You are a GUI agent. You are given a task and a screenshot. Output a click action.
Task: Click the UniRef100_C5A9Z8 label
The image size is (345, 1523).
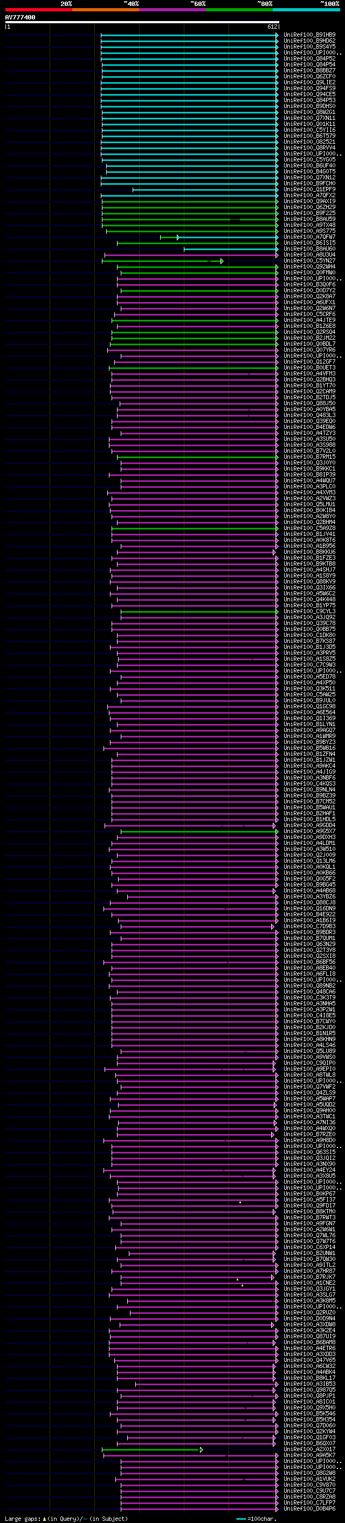tap(309, 528)
